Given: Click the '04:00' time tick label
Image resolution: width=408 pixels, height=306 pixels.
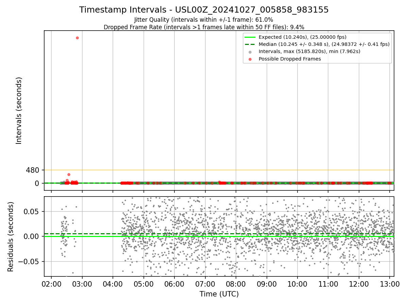Looking at the screenshot, I should (x=113, y=284).
